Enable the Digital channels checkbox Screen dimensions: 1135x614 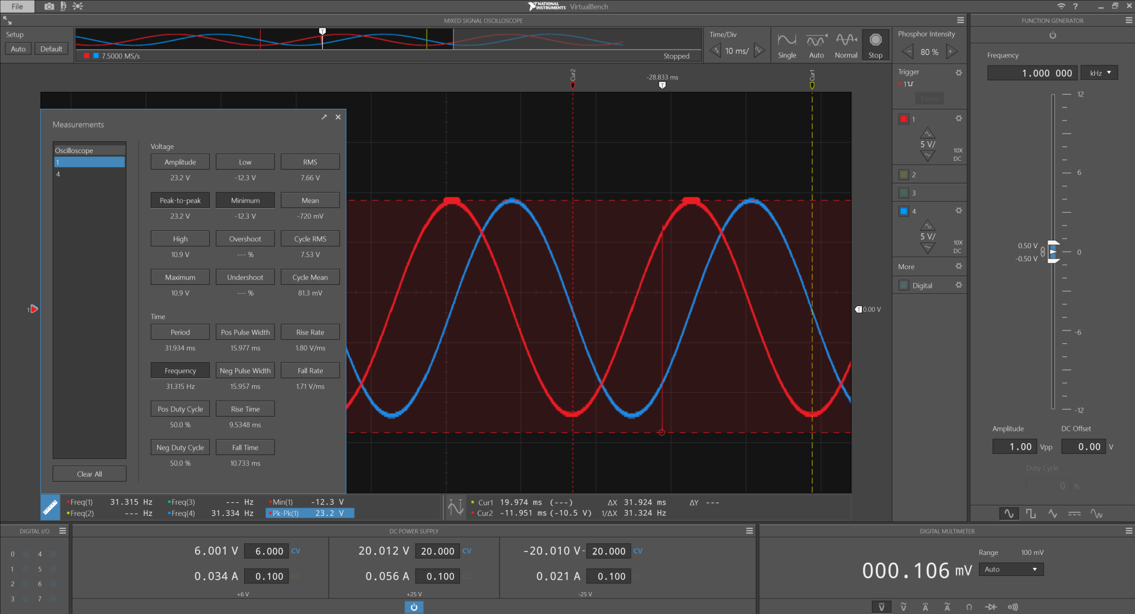pos(903,285)
